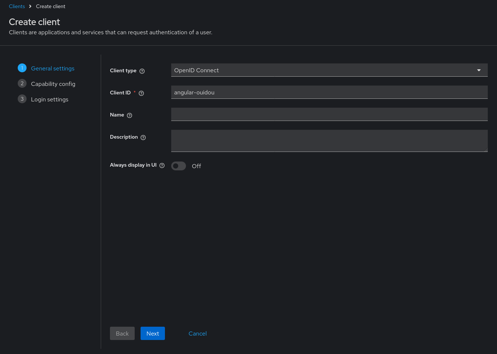Click into the Client ID input field
Viewport: 497px width, 354px height.
(329, 92)
